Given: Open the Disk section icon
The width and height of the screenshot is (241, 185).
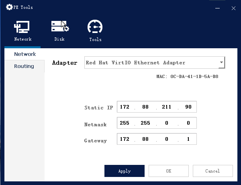Looking at the screenshot, I should [59, 27].
